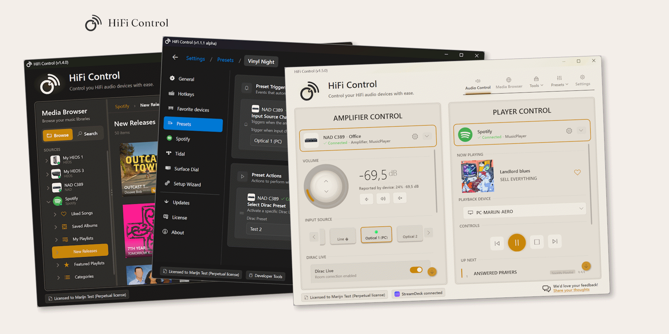Image resolution: width=669 pixels, height=334 pixels.
Task: Click the NAD C389 amplifier device thumbnail
Action: pyautogui.click(x=311, y=141)
